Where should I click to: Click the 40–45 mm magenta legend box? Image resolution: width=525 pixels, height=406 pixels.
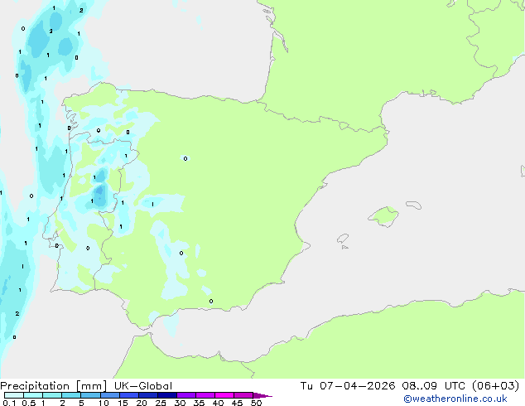point(224,395)
